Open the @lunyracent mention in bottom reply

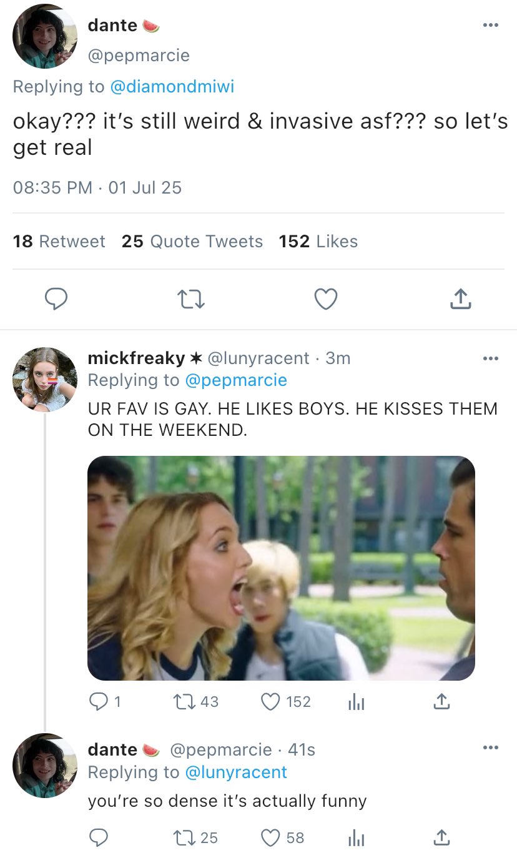[x=236, y=772]
